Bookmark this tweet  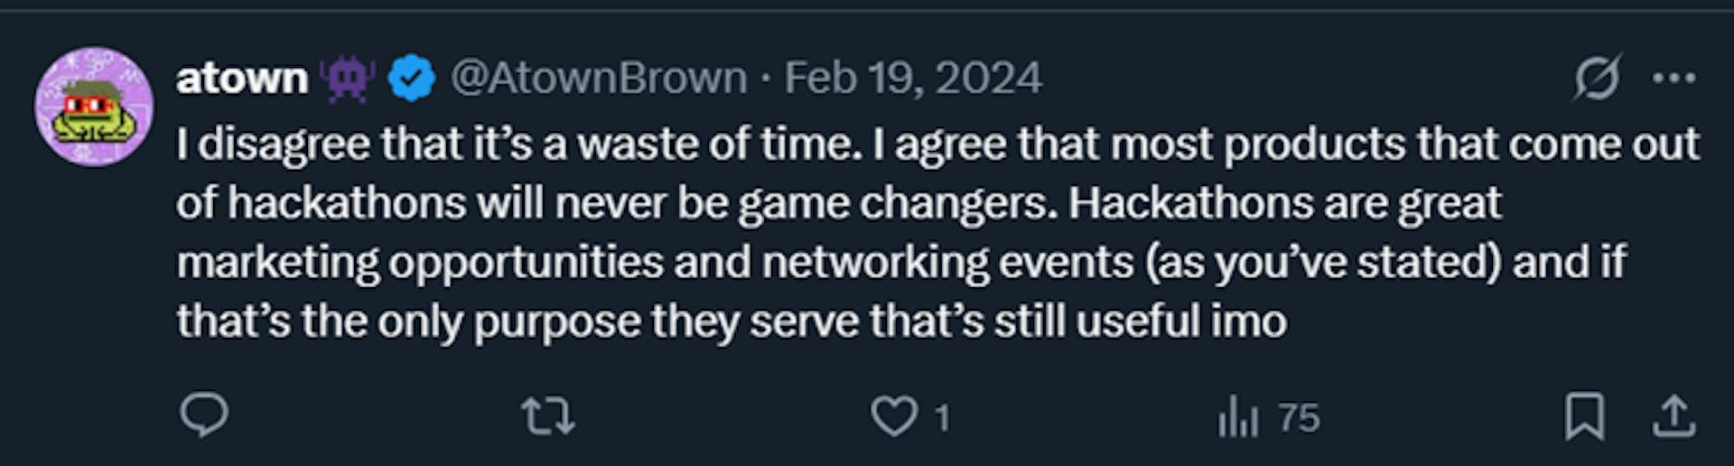click(x=1584, y=417)
